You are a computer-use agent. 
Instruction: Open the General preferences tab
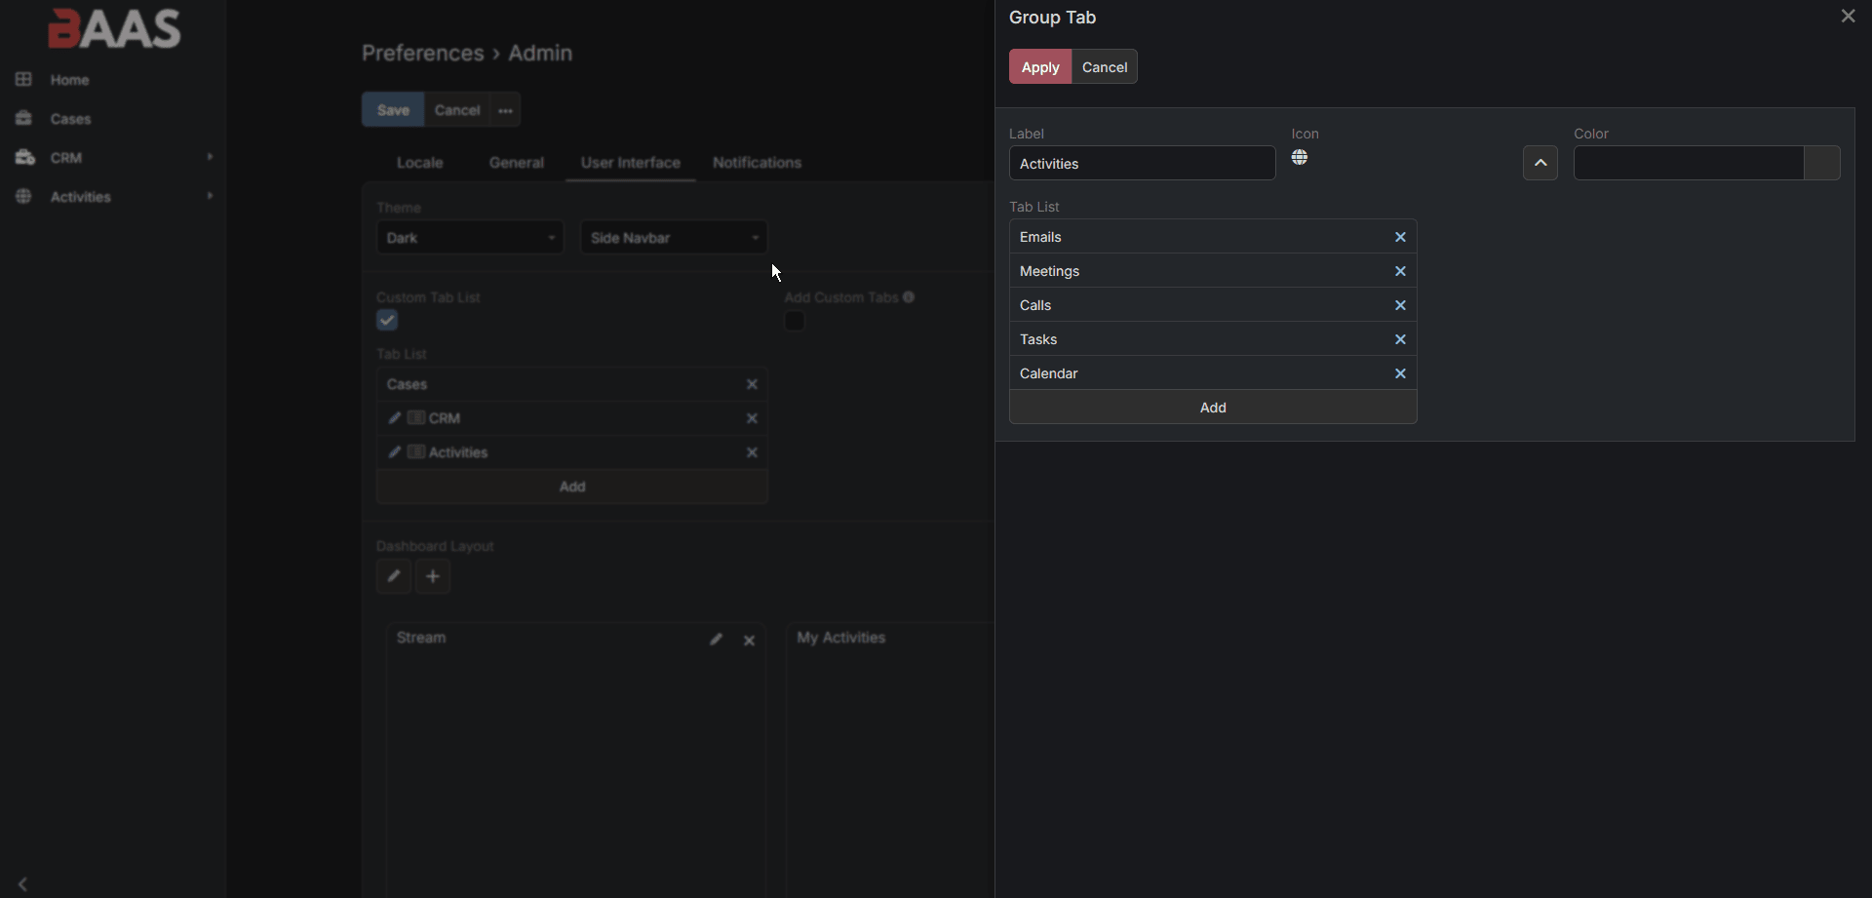(x=517, y=162)
